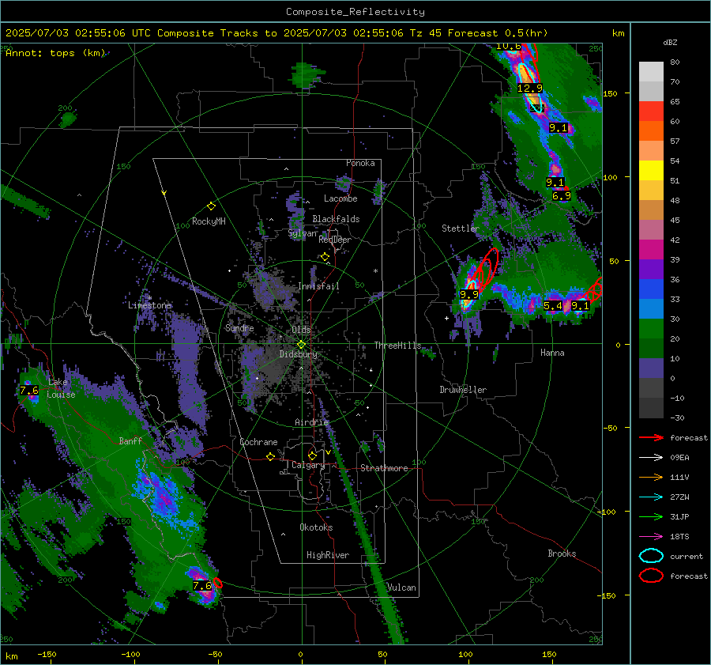Click the yellow diamond marker above Calgary
Image resolution: width=711 pixels, height=665 pixels.
coord(312,455)
